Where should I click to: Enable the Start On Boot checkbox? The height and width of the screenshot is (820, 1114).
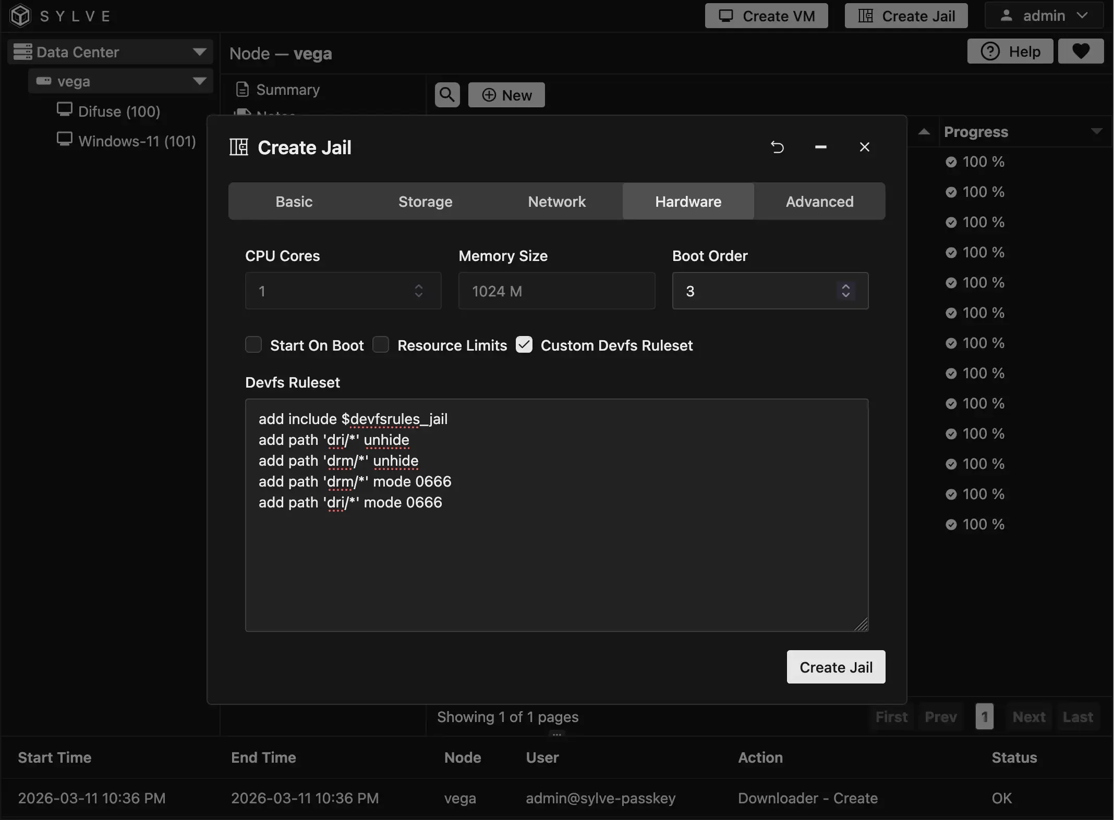(253, 344)
